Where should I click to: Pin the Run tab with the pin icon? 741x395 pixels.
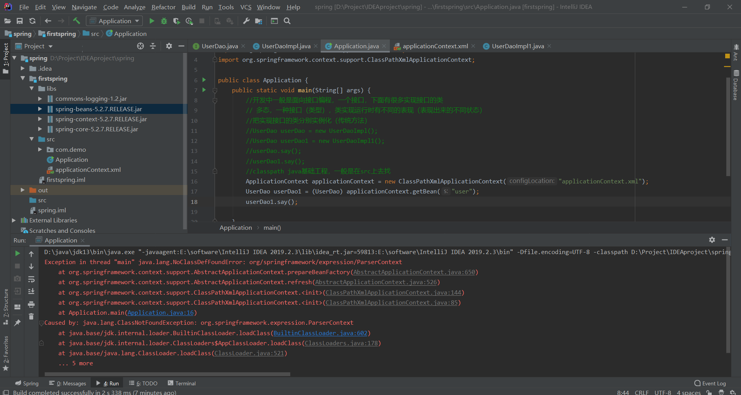[x=17, y=322]
